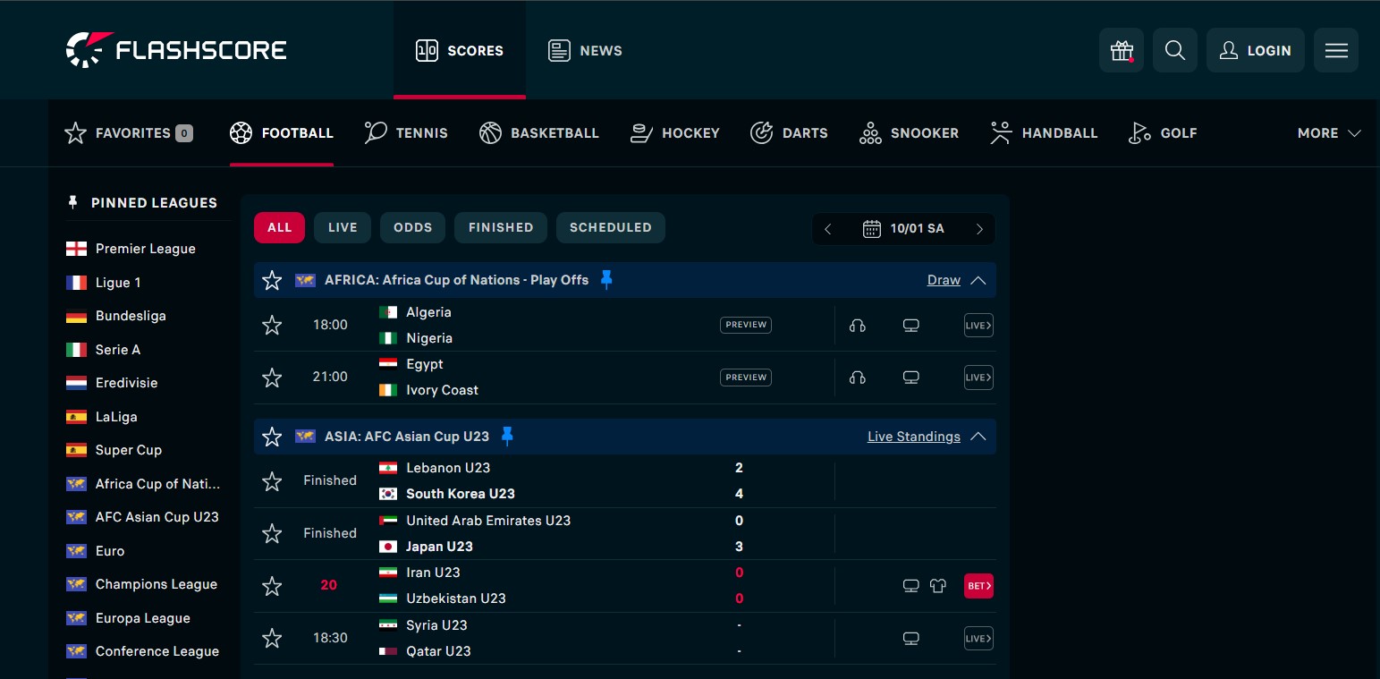Select the Snooker sport icon
The image size is (1380, 679).
[x=868, y=132]
